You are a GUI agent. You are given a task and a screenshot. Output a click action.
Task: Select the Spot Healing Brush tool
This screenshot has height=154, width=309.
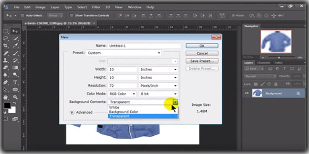(5, 53)
